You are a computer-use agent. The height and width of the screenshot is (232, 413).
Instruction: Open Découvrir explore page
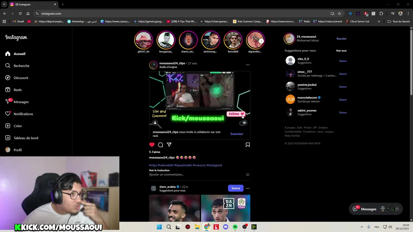tap(17, 78)
